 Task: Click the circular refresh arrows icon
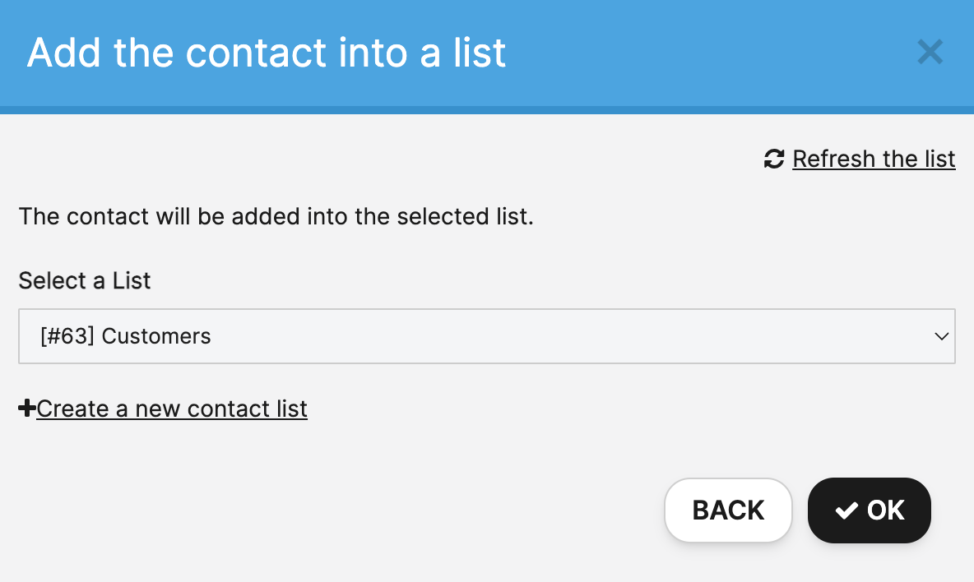774,159
